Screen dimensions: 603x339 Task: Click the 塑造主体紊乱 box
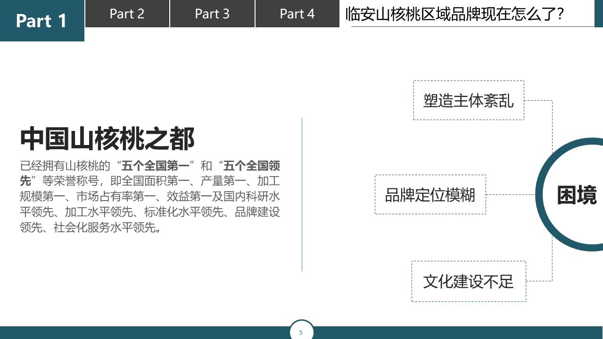[x=469, y=100]
